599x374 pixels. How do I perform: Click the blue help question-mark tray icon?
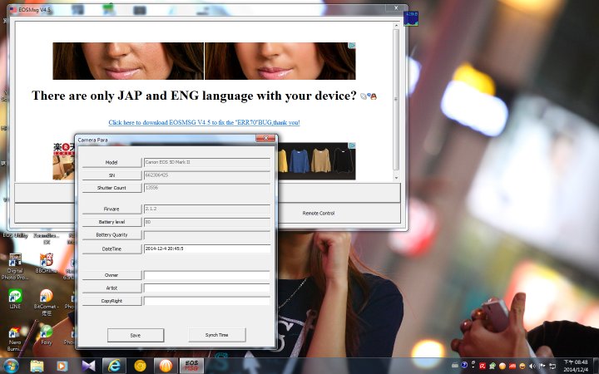coord(464,365)
